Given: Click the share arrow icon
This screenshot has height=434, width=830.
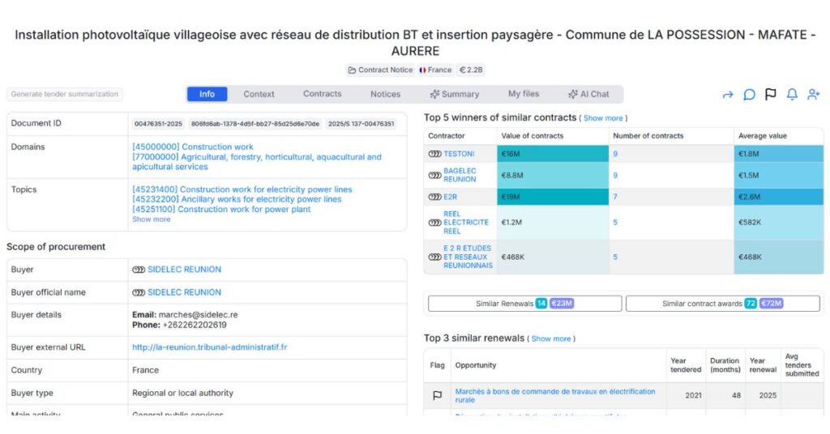Looking at the screenshot, I should point(728,95).
